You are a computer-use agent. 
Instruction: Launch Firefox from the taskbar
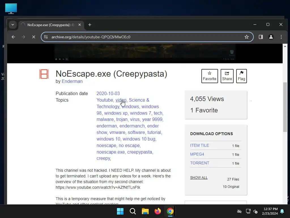157,211
